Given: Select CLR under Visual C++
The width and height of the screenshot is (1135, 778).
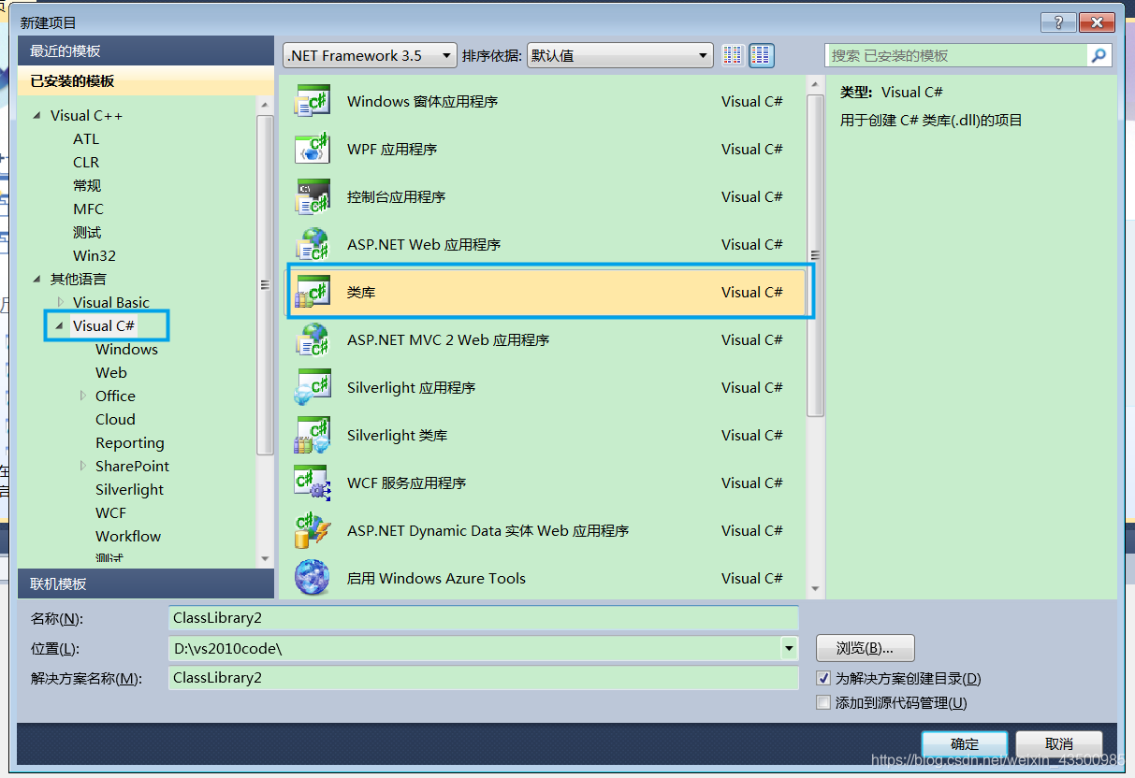Looking at the screenshot, I should tap(86, 162).
